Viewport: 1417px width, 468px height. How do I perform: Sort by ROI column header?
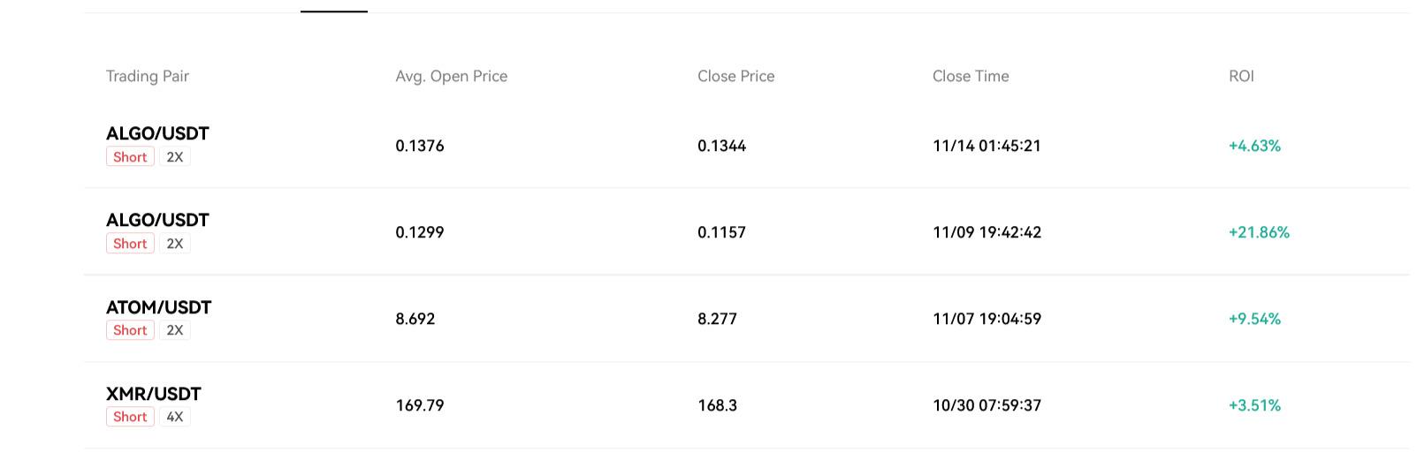pos(1241,76)
